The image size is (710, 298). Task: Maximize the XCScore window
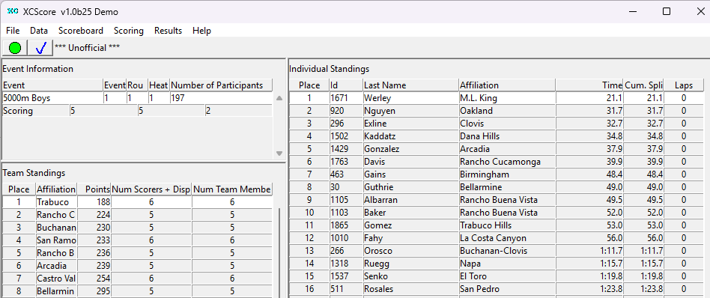tap(667, 12)
